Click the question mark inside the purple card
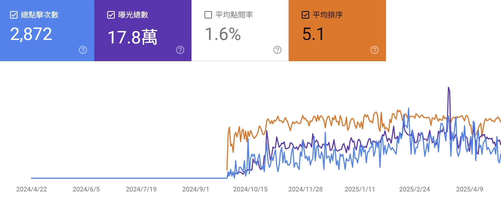 point(180,50)
